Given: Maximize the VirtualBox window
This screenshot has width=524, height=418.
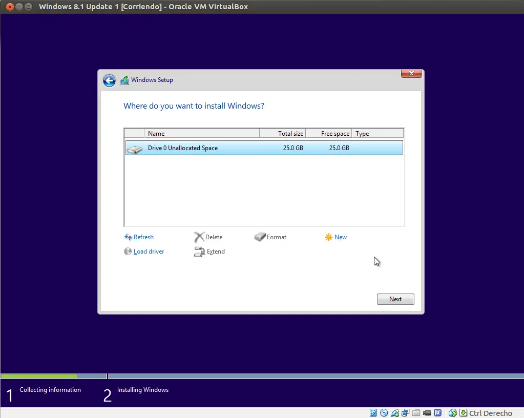Looking at the screenshot, I should coord(28,7).
